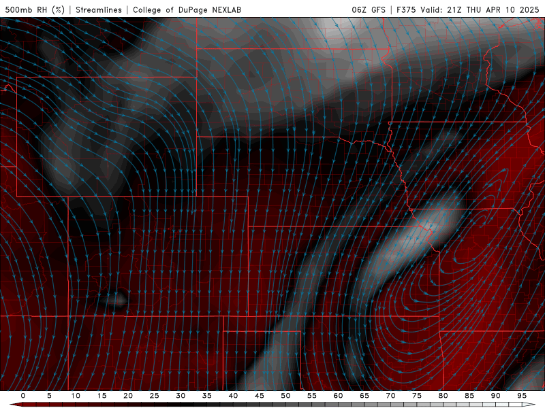Click the "10" value on the colorbar

76,396
